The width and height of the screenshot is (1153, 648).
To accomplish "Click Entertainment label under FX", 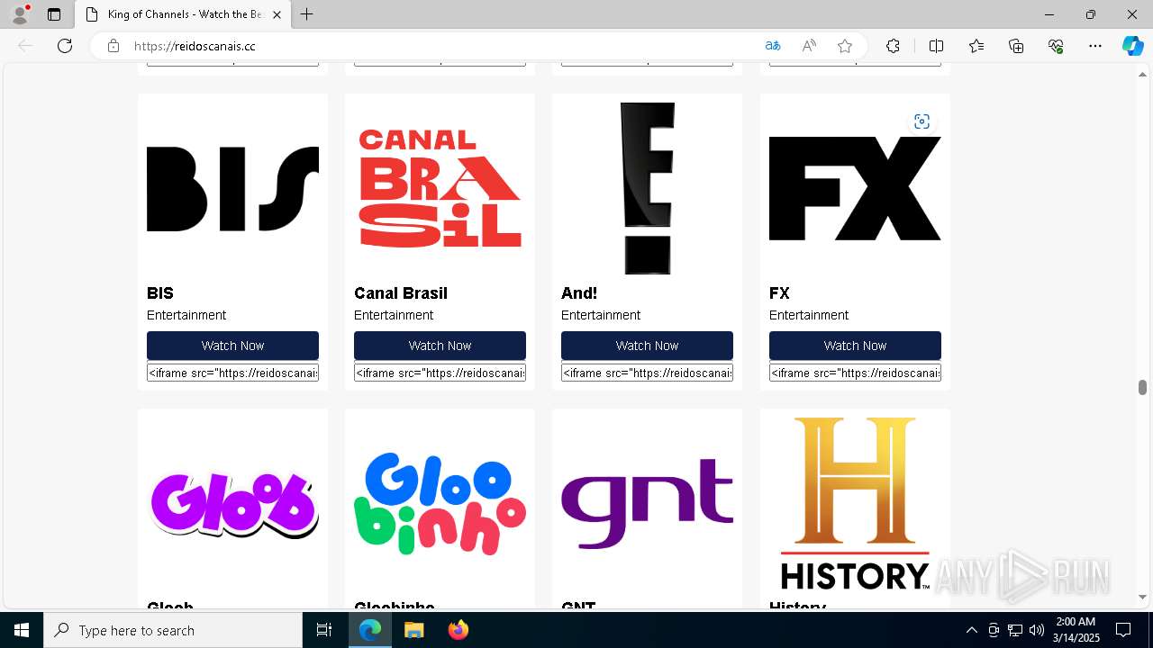I will click(x=809, y=315).
